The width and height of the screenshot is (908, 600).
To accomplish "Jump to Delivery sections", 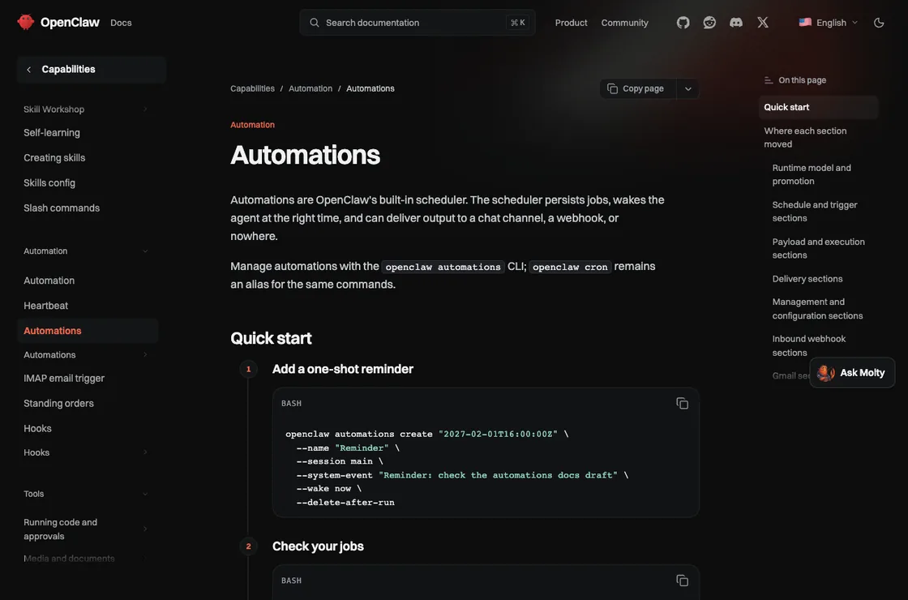I will (x=807, y=279).
